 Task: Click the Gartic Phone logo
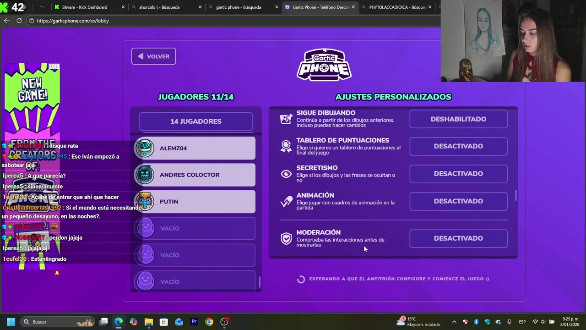point(324,65)
